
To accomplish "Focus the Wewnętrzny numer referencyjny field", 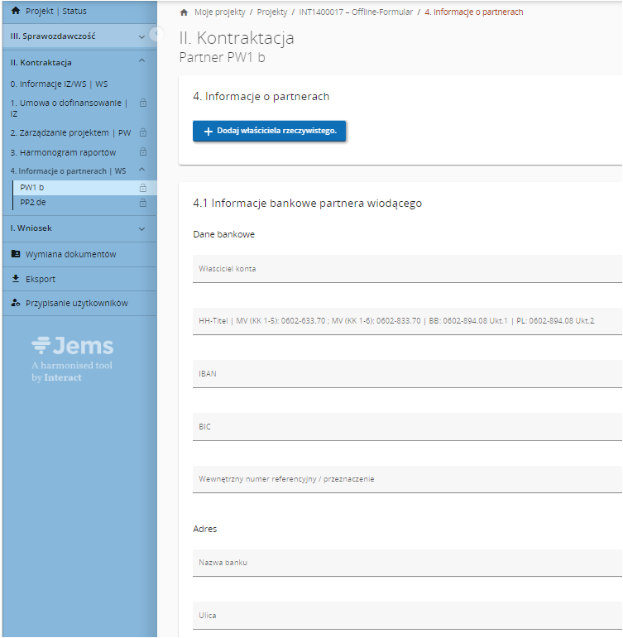I will click(x=407, y=479).
